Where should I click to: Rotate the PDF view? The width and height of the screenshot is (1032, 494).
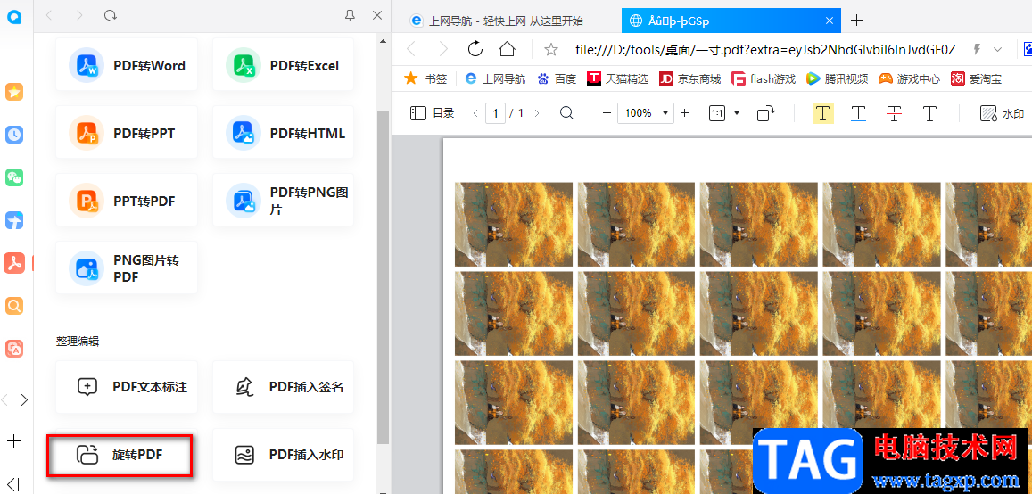coord(766,113)
